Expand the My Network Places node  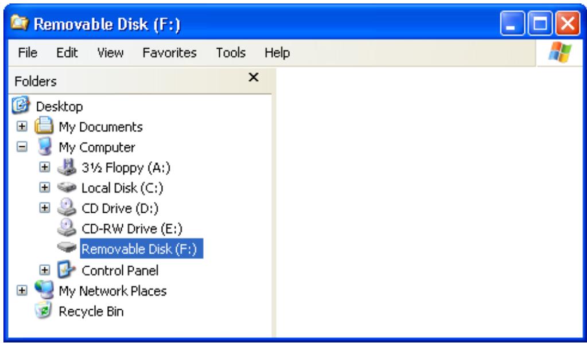tap(22, 290)
